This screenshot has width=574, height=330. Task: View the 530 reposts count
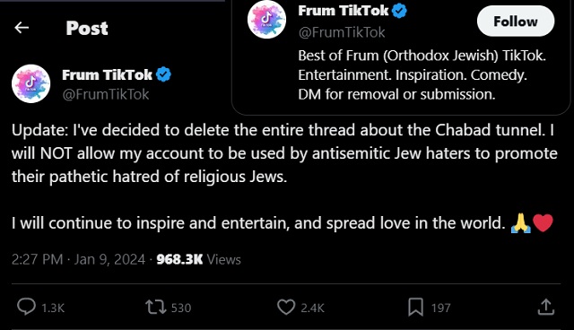181,308
